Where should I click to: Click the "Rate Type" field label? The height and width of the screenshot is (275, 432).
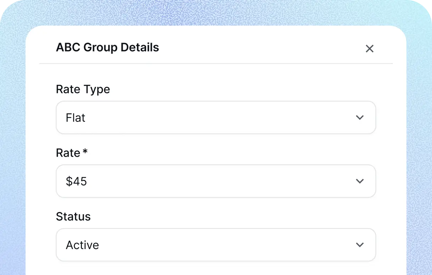coord(83,90)
